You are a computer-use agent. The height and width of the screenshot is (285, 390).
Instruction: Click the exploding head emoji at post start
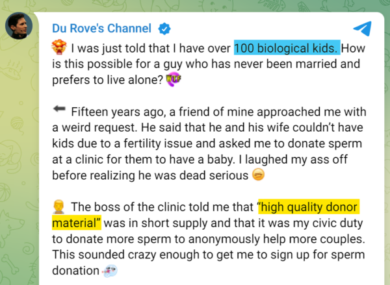click(58, 49)
